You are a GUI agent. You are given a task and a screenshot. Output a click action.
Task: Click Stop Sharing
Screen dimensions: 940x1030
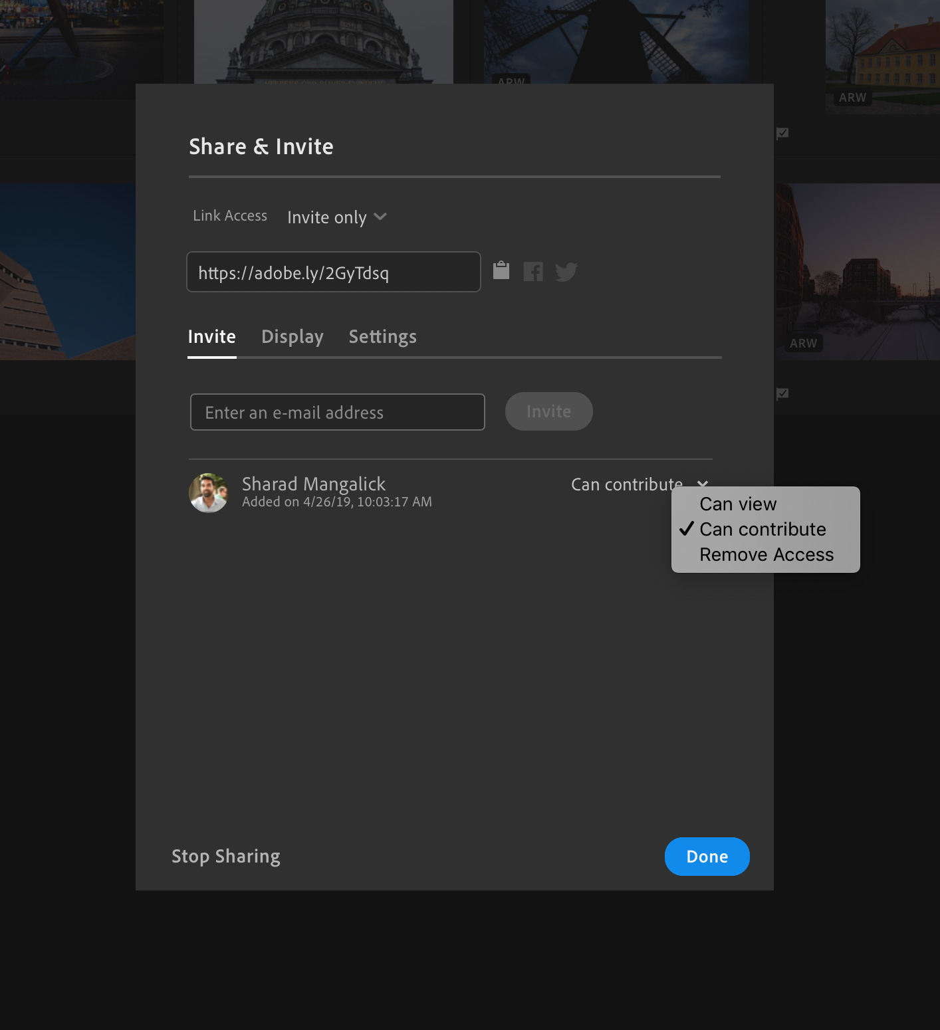click(x=226, y=857)
